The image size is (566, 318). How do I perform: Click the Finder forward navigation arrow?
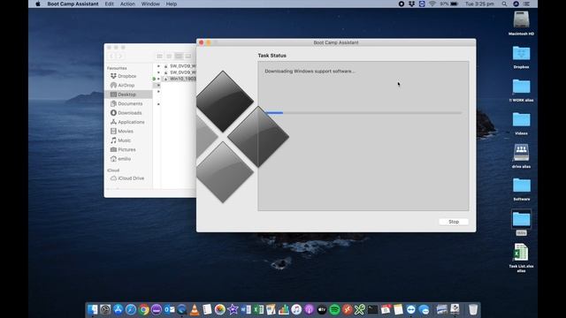pyautogui.click(x=120, y=57)
